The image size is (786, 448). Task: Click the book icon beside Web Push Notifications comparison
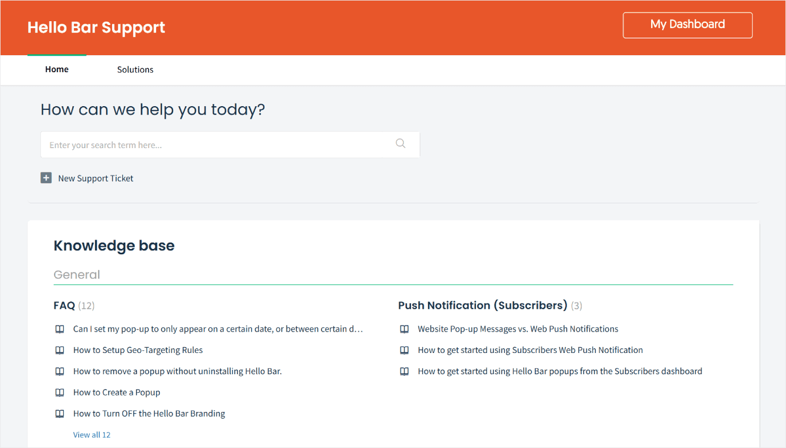click(404, 329)
